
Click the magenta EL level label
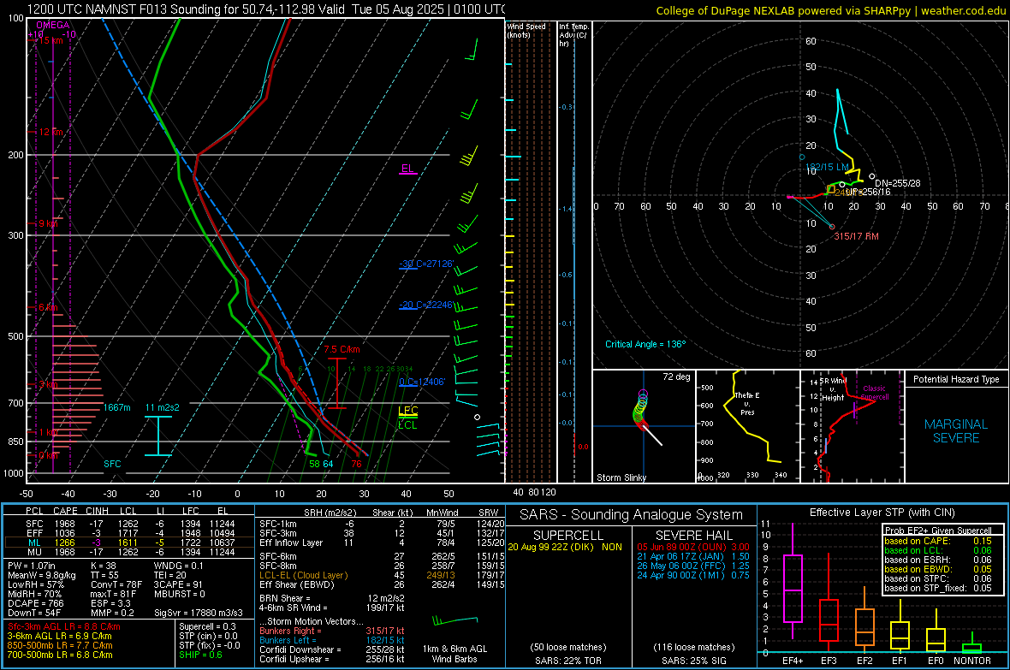point(407,169)
